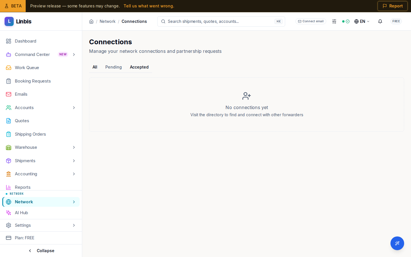Open Booking Requests from sidebar

pos(41,81)
